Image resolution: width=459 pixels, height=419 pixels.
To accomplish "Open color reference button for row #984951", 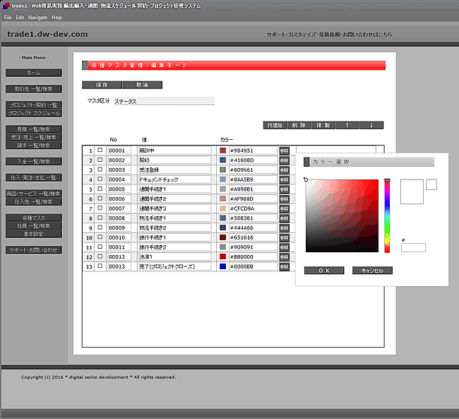I will [284, 151].
